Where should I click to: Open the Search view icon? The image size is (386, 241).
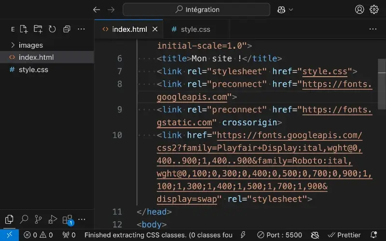24,219
